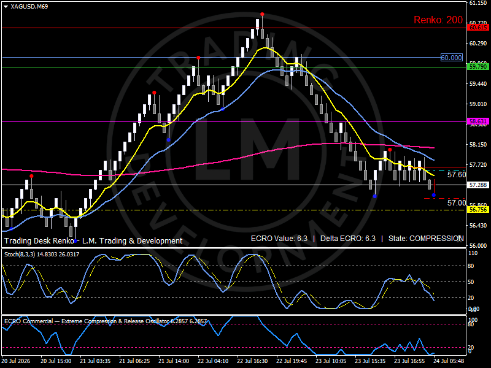Viewport: 491px width, 368px height.
Task: Click the 56.000 price axis label
Action: pyautogui.click(x=478, y=246)
